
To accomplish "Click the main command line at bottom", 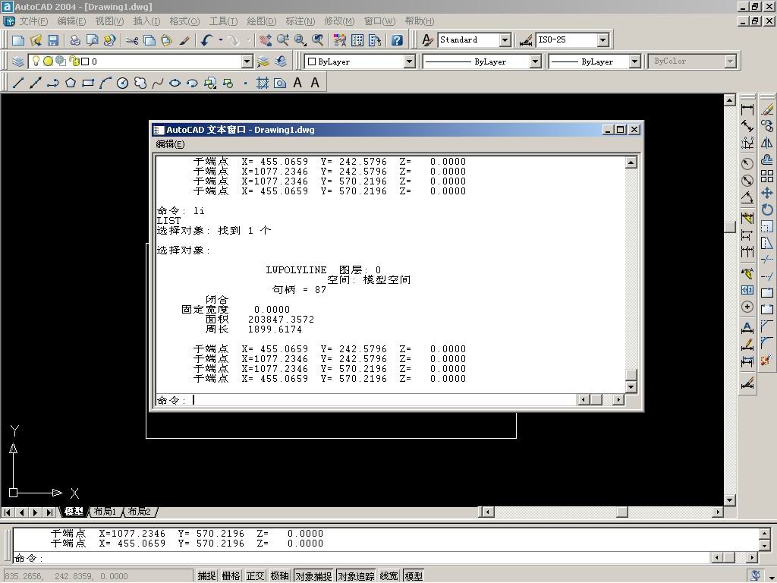I will tap(362, 558).
